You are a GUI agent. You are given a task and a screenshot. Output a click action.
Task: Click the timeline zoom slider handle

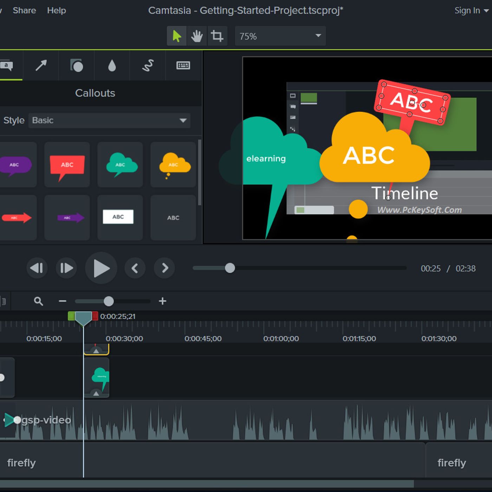coord(109,301)
